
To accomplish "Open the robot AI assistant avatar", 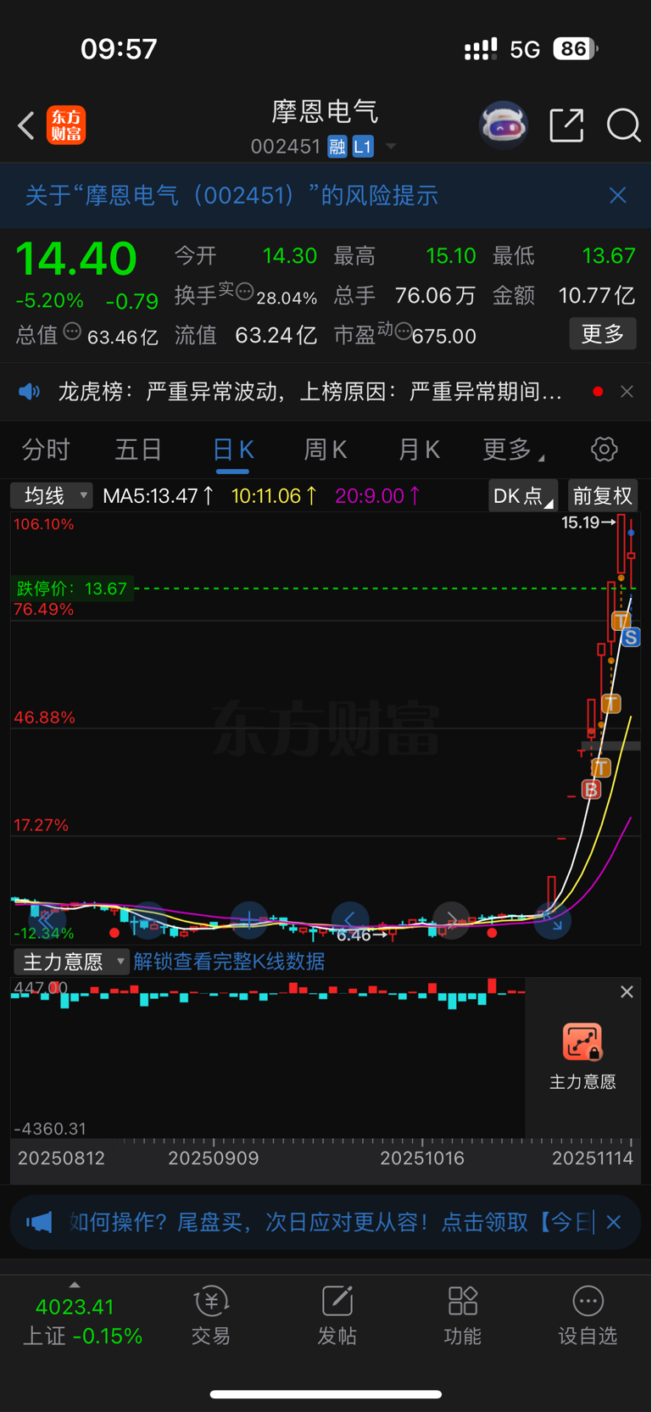I will click(504, 126).
